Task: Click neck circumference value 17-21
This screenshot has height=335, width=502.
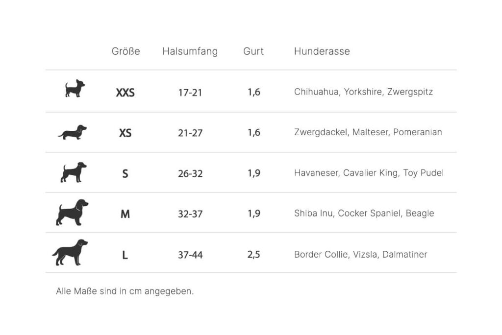Action: pos(190,93)
